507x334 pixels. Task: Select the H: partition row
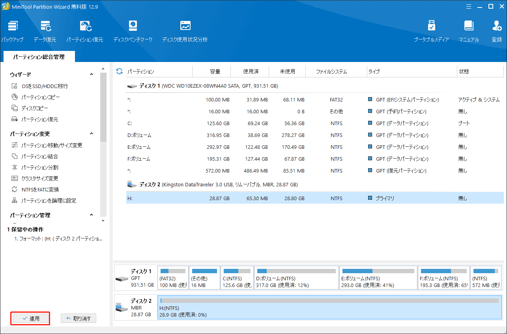point(315,198)
